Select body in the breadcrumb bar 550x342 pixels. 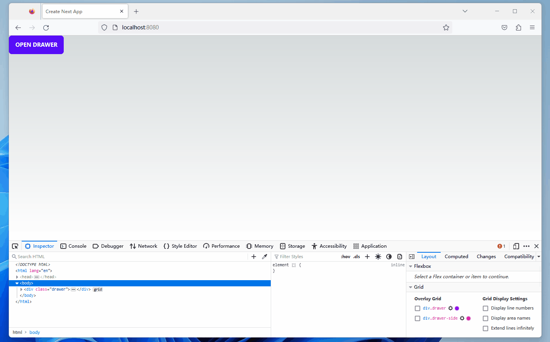point(34,332)
